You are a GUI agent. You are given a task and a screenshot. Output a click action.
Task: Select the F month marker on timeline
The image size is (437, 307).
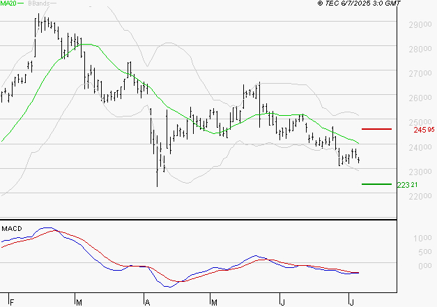12,302
